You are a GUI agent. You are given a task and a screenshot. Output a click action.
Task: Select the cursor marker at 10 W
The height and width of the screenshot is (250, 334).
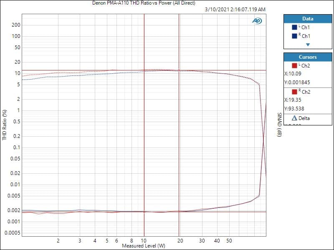[x=144, y=212]
